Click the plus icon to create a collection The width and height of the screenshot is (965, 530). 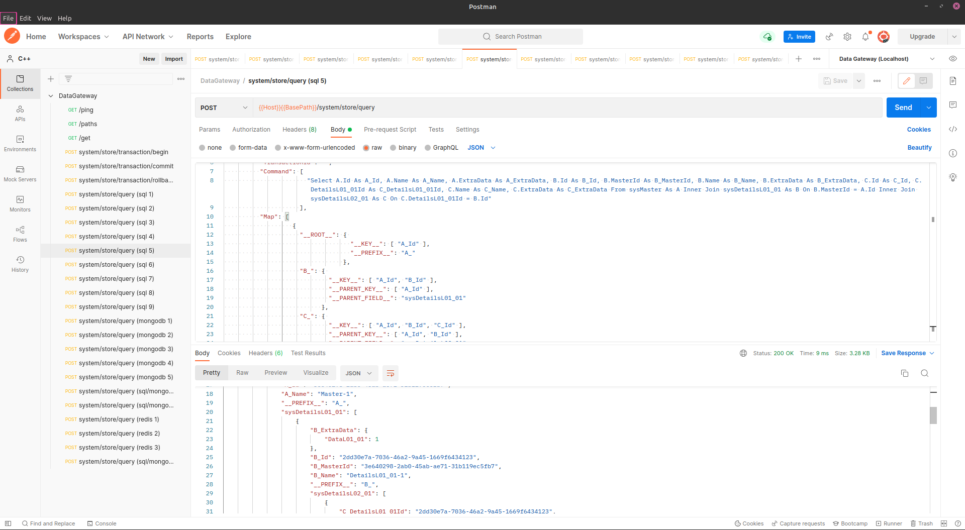[x=51, y=79]
